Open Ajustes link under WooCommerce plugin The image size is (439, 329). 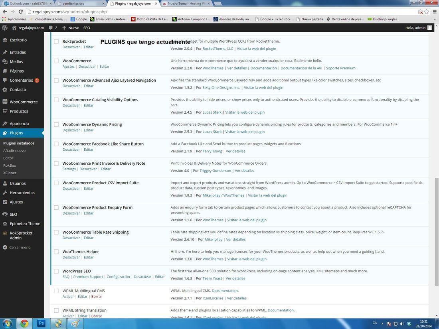69,67
